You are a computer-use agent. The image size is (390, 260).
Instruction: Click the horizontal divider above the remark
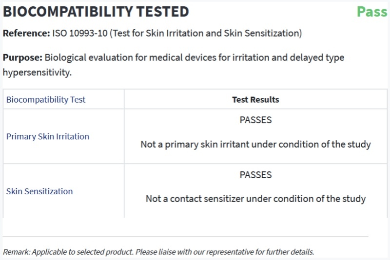185,237
